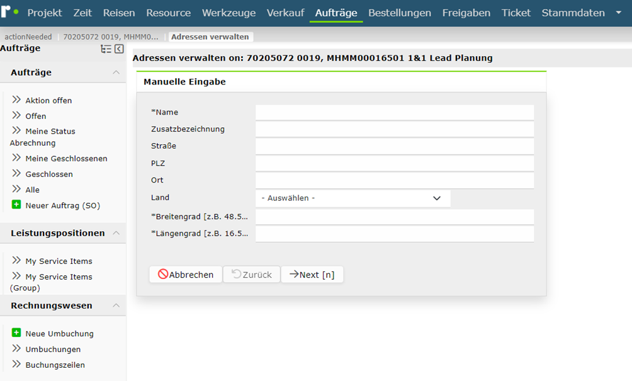Click the Zurück button
The image size is (632, 381).
point(252,275)
